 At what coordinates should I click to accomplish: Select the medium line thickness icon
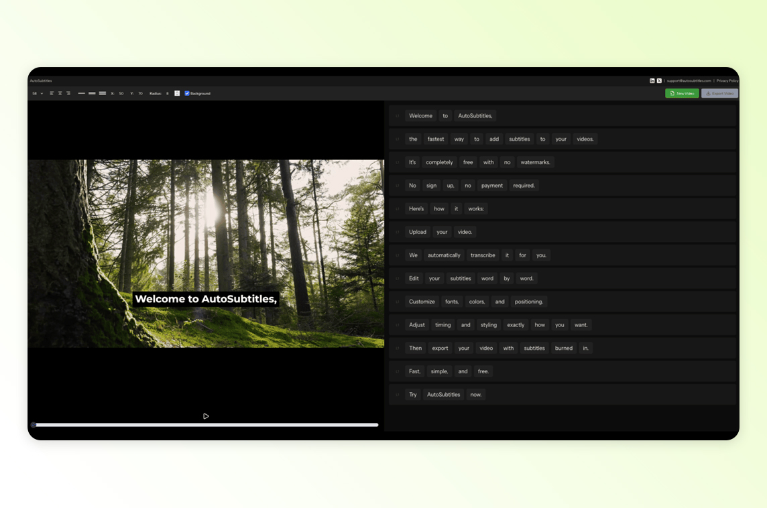(x=92, y=93)
